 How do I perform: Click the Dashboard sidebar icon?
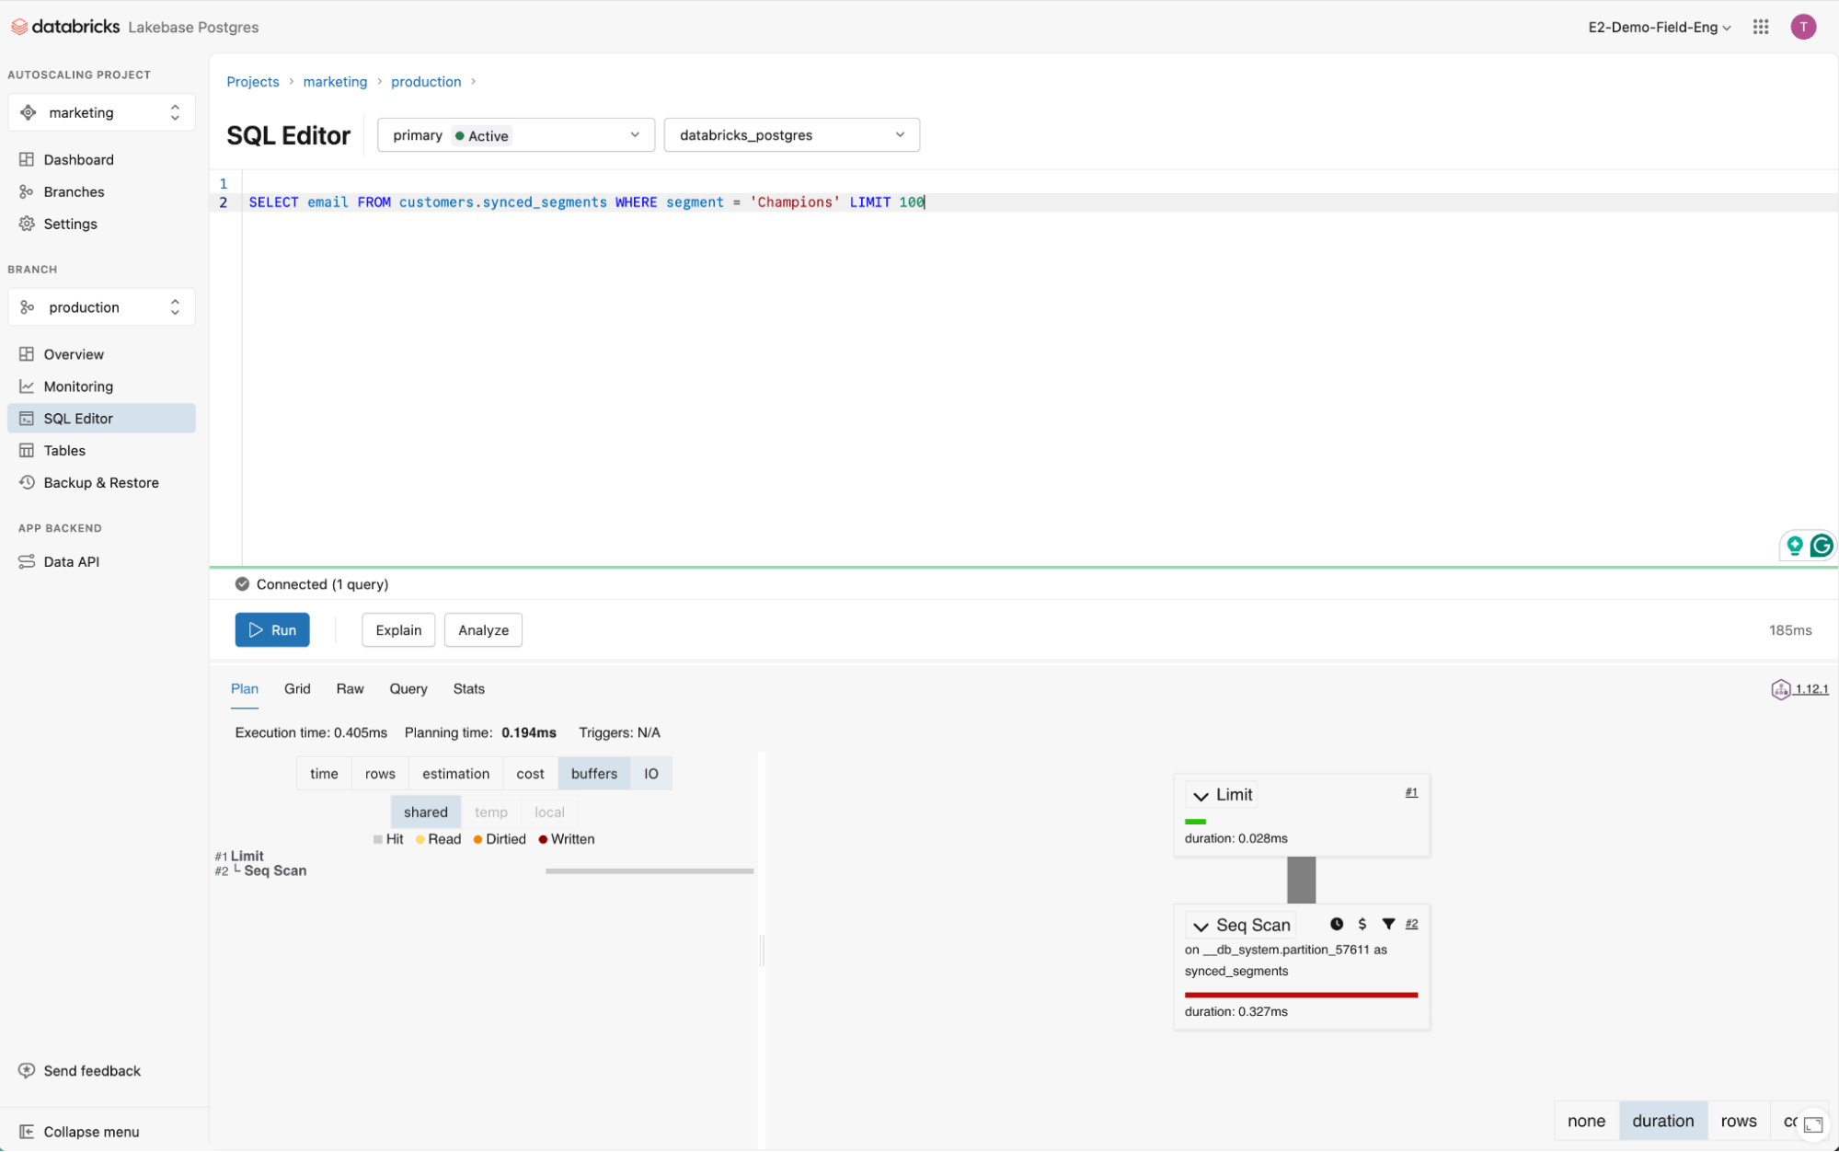coord(27,159)
